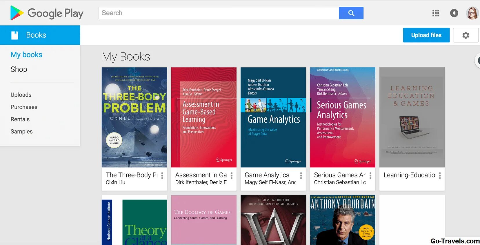Click the blue search magnifier button

(351, 13)
